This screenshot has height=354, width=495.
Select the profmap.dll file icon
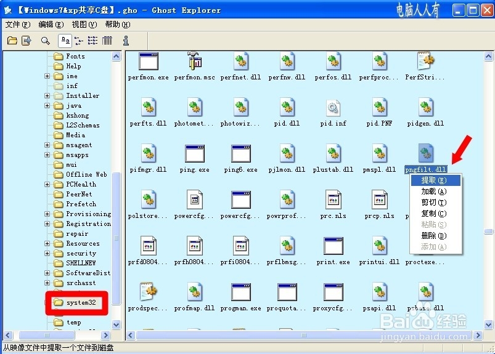195,292
